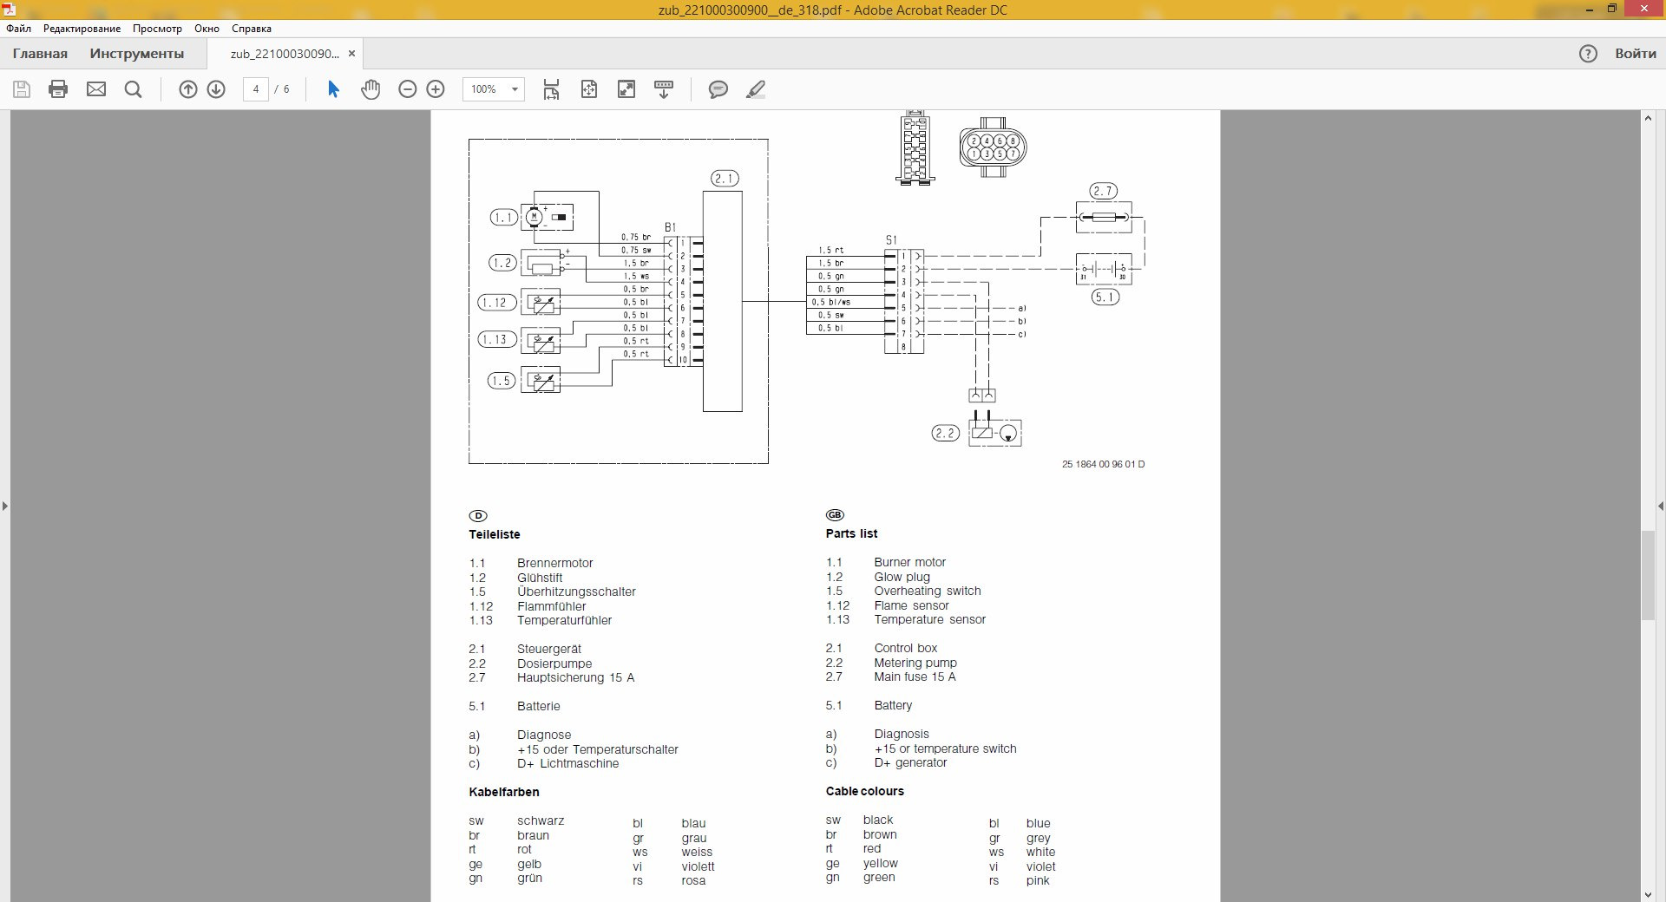Click the 'Parts list' heading

coord(851,533)
